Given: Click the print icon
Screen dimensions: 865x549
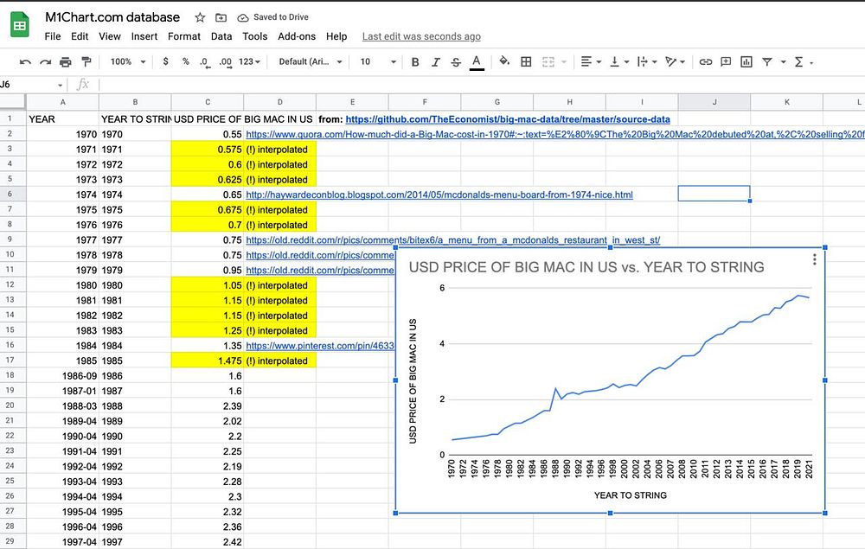Looking at the screenshot, I should coord(66,62).
